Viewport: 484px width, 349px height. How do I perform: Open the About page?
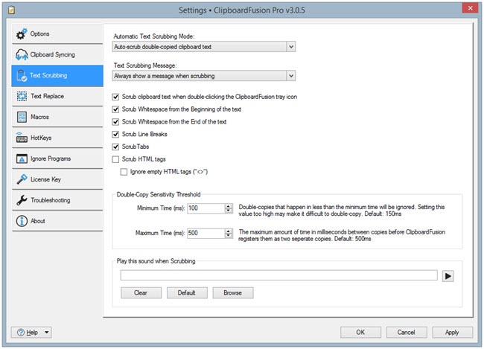pos(57,221)
